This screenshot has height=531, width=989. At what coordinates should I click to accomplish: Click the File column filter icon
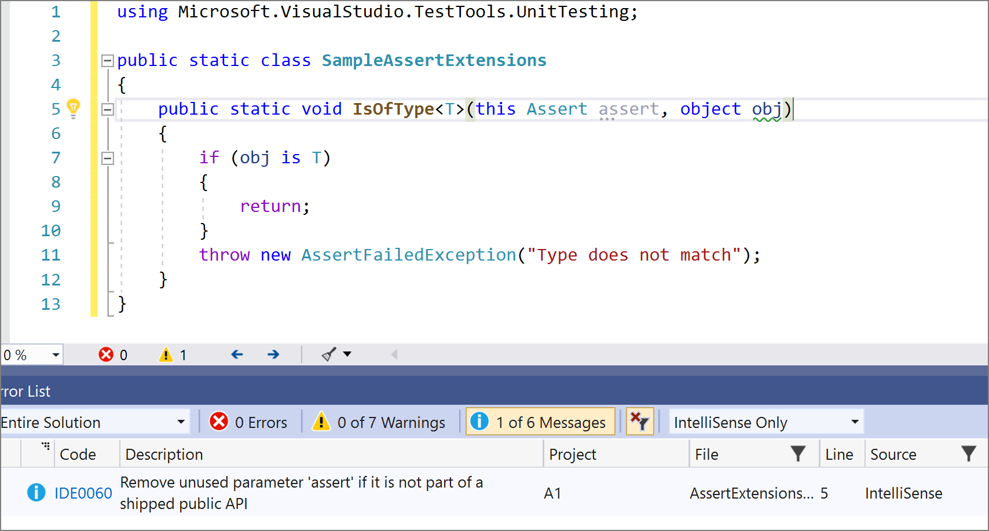pos(798,454)
